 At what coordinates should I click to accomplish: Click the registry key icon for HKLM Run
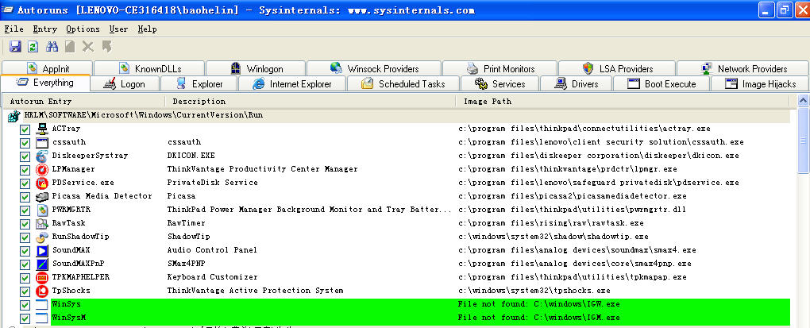13,116
